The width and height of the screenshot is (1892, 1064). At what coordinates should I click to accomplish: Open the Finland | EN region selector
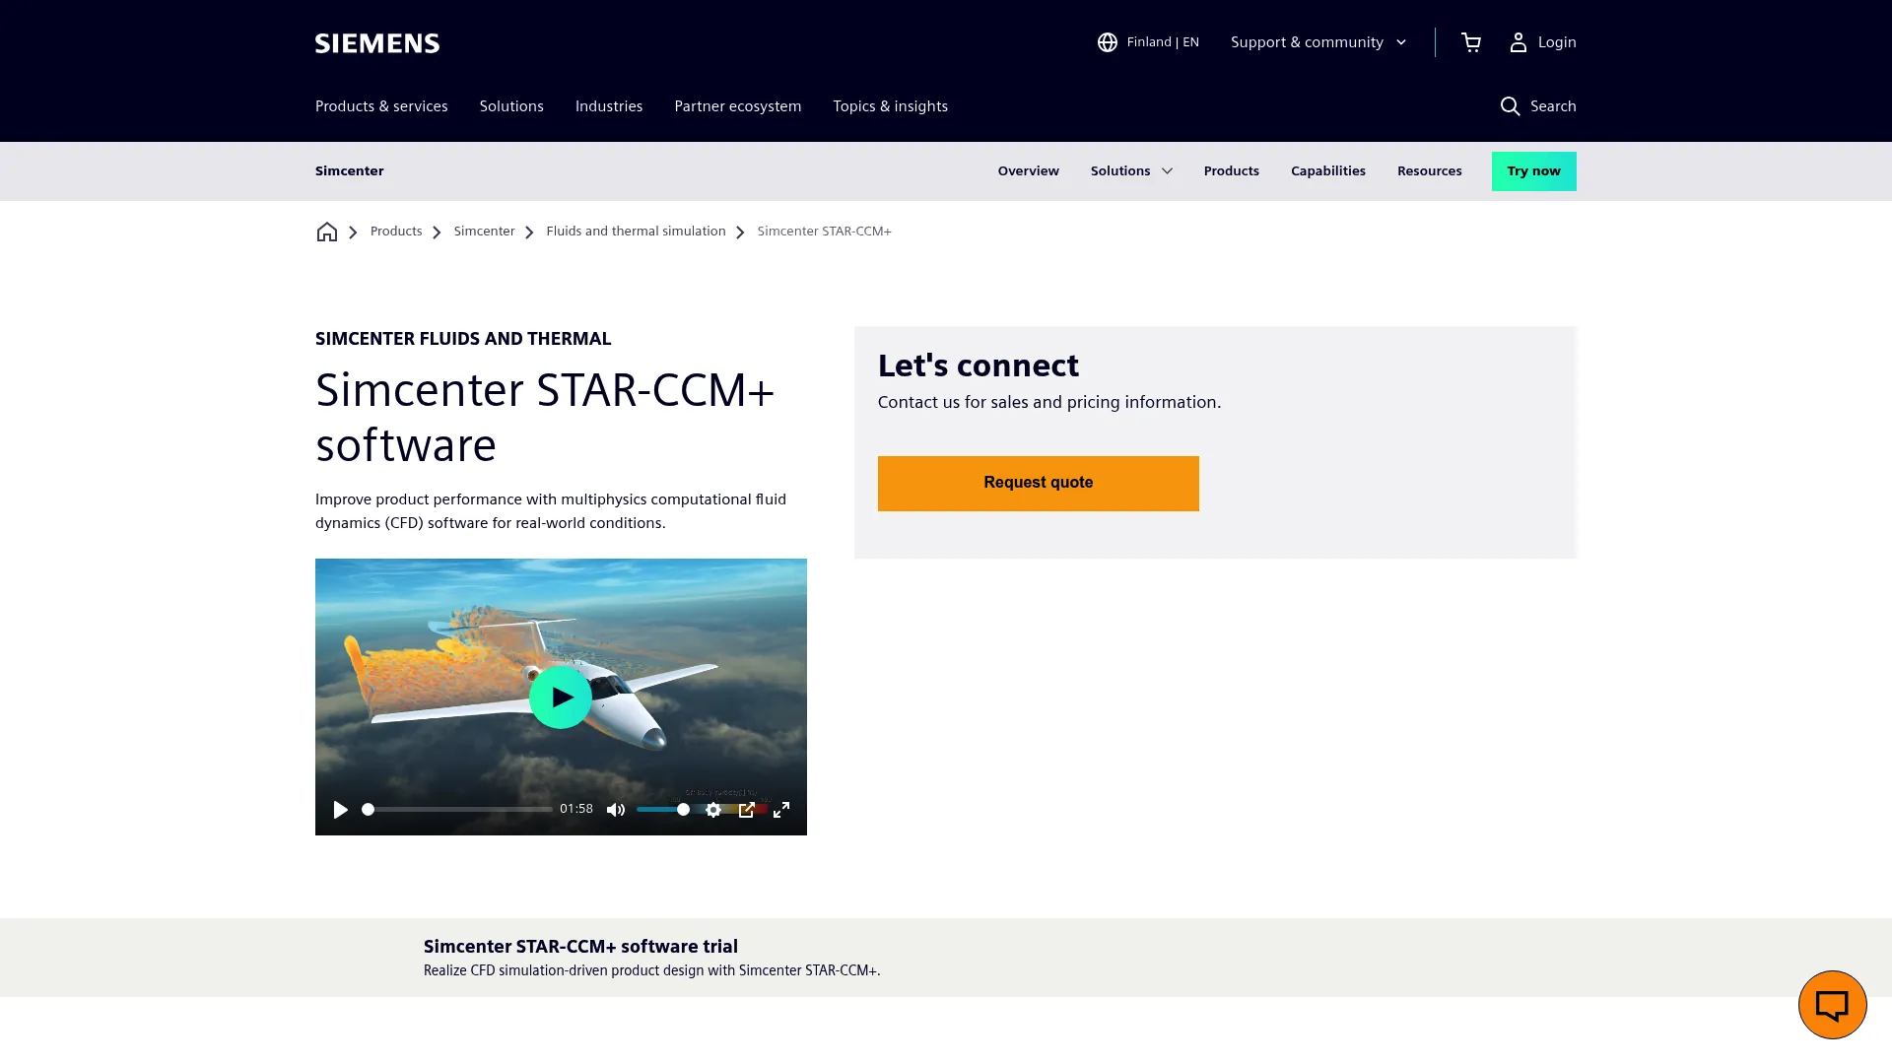tap(1148, 42)
